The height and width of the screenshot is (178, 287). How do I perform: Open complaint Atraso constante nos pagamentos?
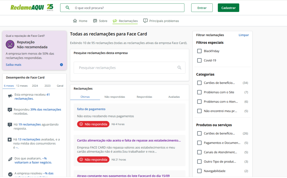click(x=123, y=176)
